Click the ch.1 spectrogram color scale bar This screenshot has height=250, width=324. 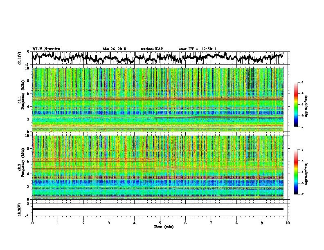pos(296,105)
